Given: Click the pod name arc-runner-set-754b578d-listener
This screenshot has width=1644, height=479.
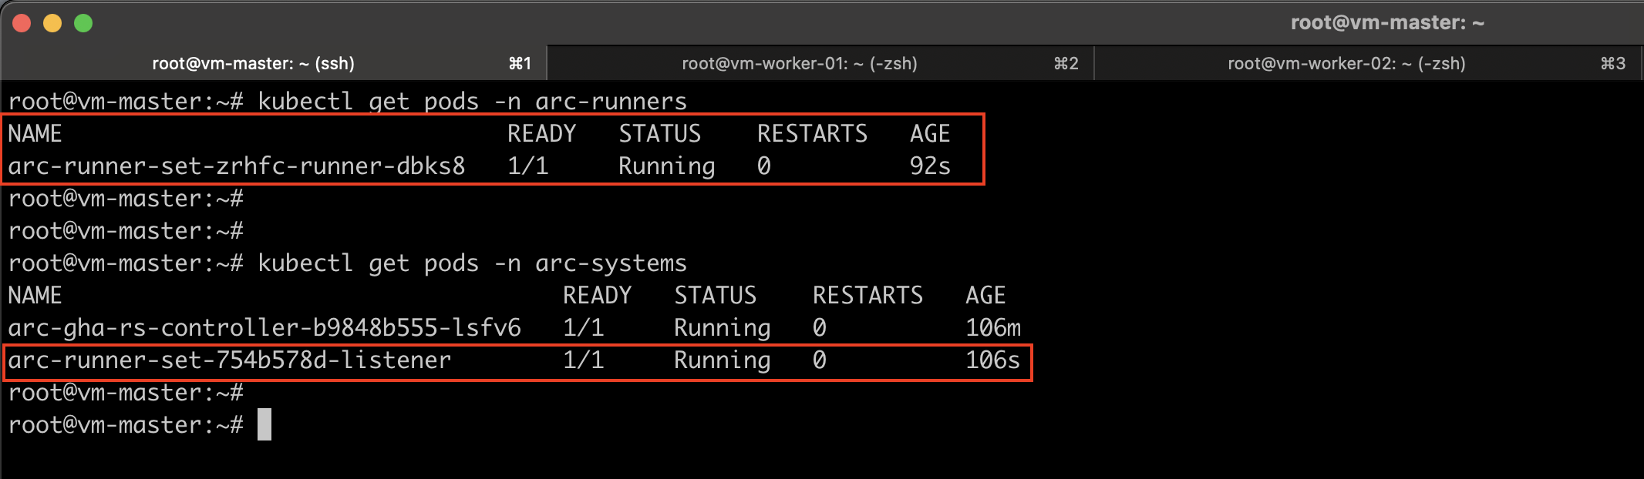Looking at the screenshot, I should [x=230, y=360].
